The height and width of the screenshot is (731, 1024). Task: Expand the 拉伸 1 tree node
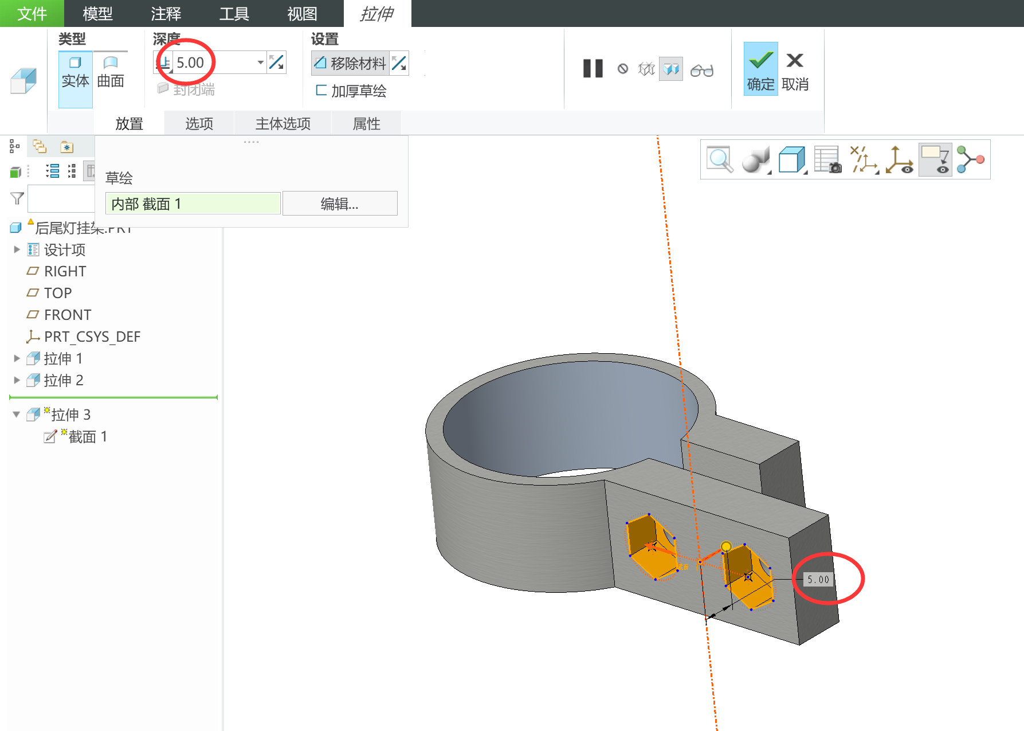click(17, 358)
